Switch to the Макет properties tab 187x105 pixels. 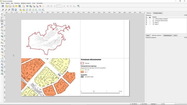click(148, 36)
